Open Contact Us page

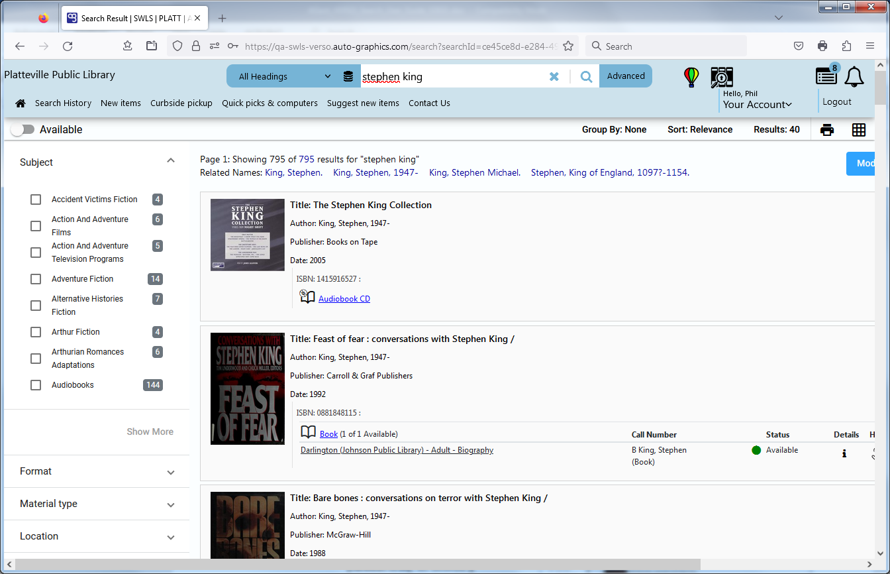click(x=429, y=103)
